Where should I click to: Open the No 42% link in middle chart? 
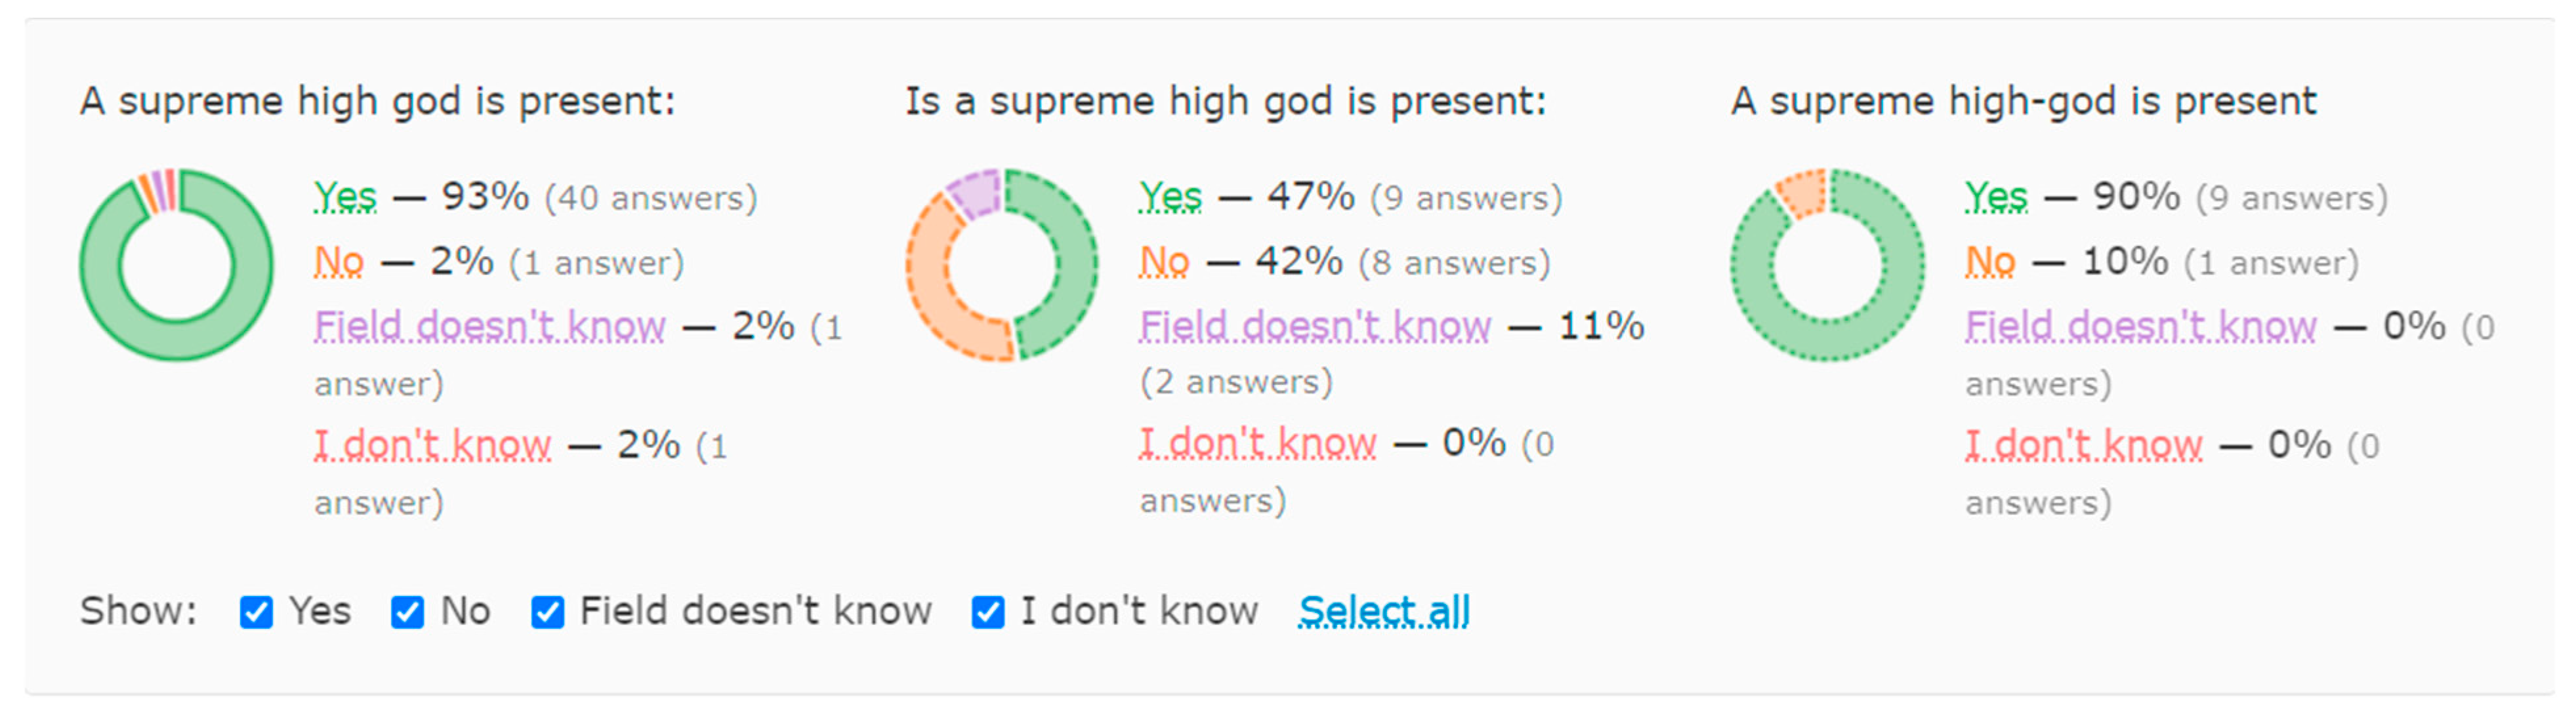pos(1165,262)
